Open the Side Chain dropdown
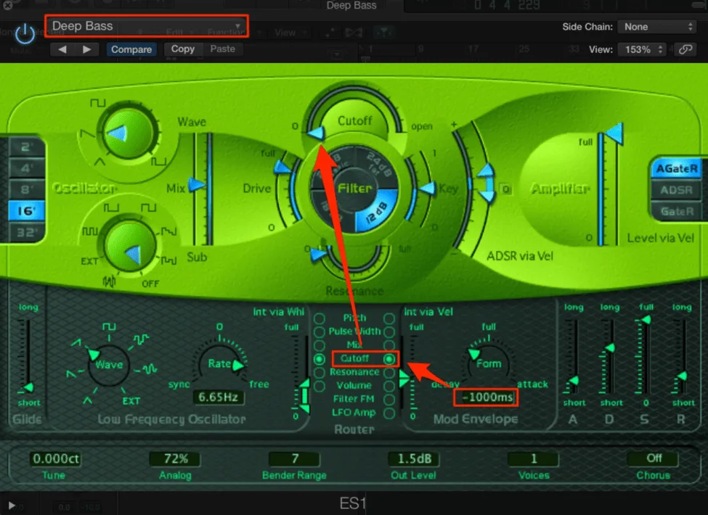Image resolution: width=708 pixels, height=515 pixels. coord(657,27)
